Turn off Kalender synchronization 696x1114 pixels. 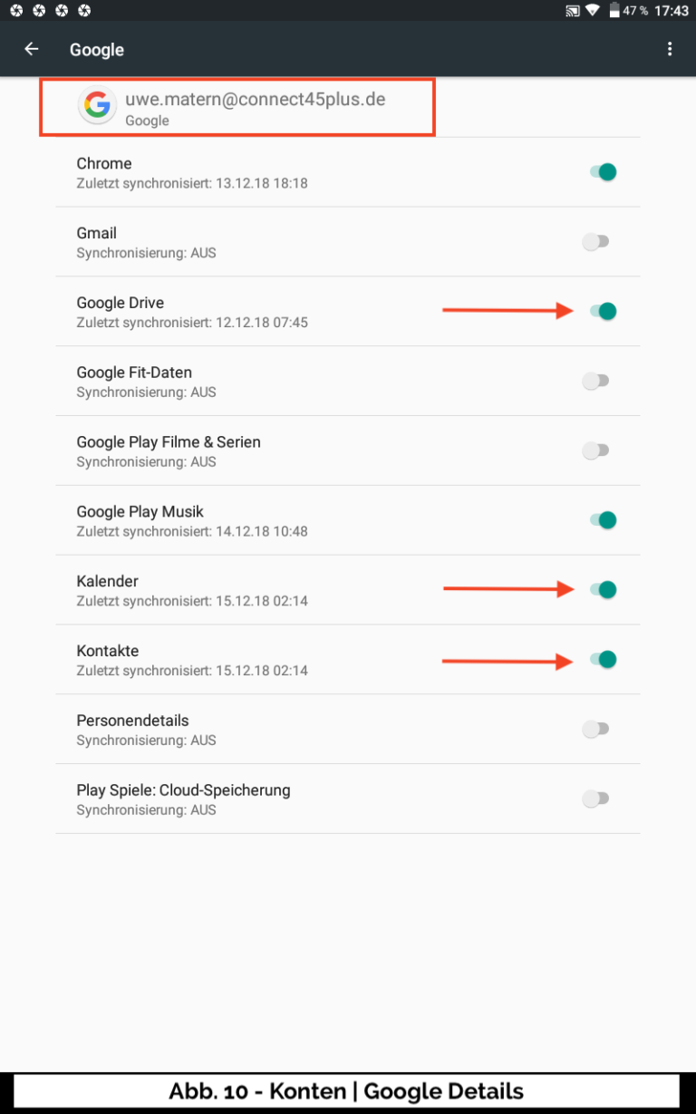[x=603, y=590]
